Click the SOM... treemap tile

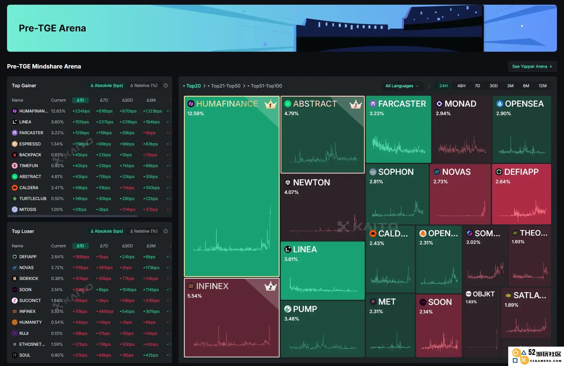coord(485,256)
